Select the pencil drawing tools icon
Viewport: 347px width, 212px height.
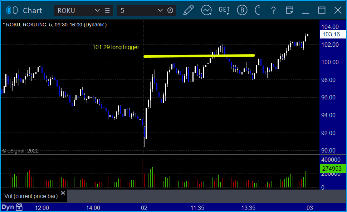pyautogui.click(x=189, y=10)
